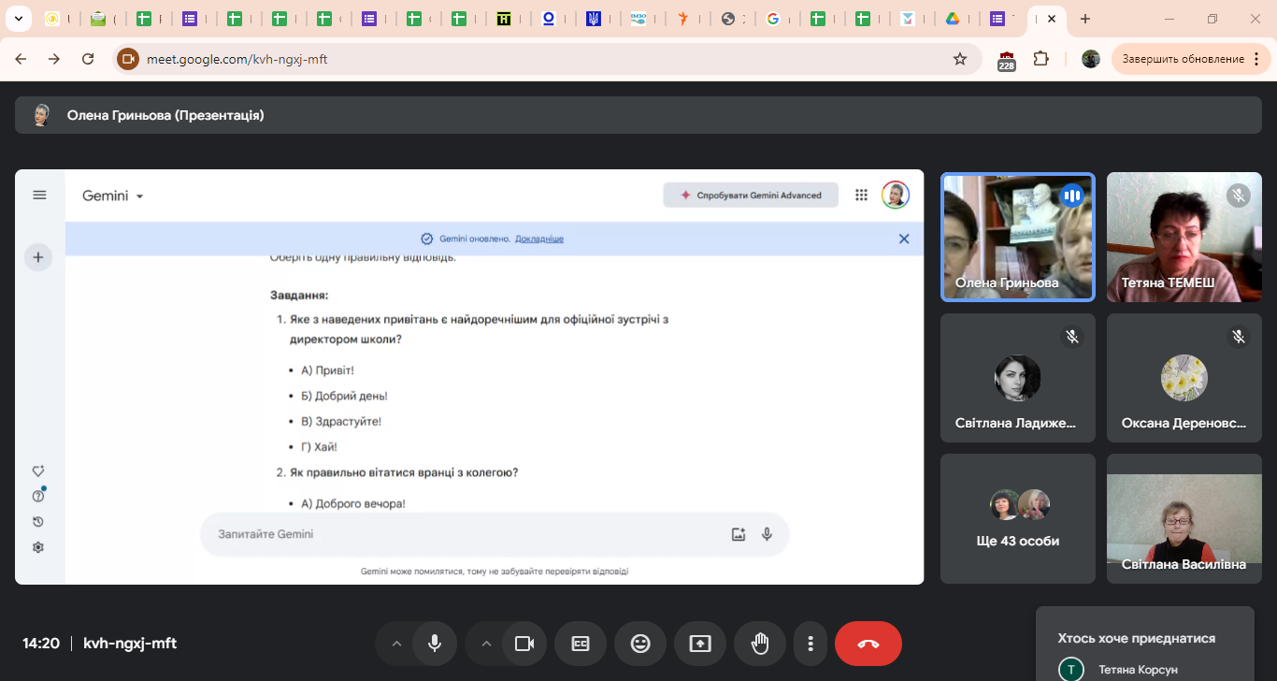Select Тетяна ТЕМЕШ video tile
This screenshot has height=681, width=1277.
point(1184,237)
